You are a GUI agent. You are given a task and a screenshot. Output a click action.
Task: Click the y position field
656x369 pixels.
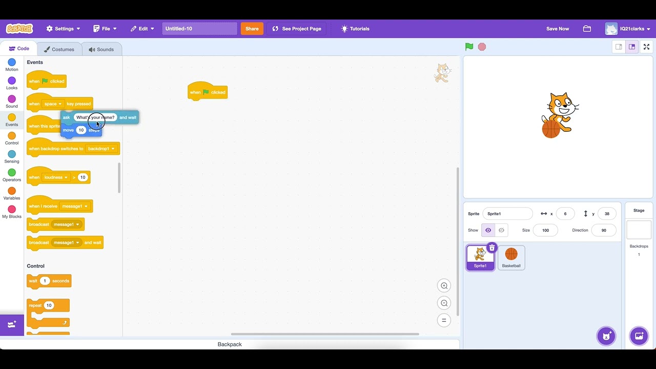(x=607, y=214)
